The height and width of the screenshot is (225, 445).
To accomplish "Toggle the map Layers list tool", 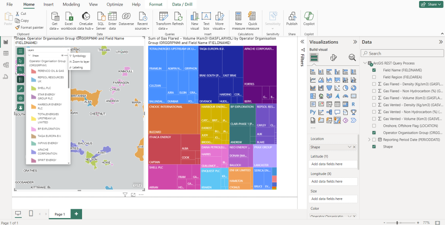I will [x=20, y=79].
